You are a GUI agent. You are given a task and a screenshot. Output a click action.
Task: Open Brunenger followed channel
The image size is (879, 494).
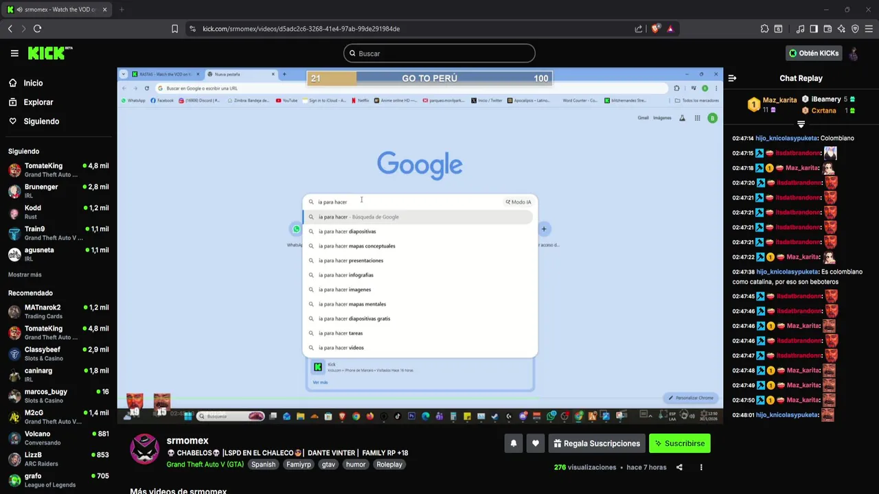coord(58,191)
